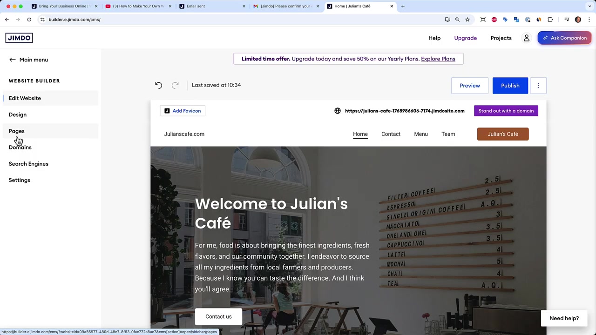Click the blue tag extension icon
This screenshot has width=596, height=335.
click(505, 20)
